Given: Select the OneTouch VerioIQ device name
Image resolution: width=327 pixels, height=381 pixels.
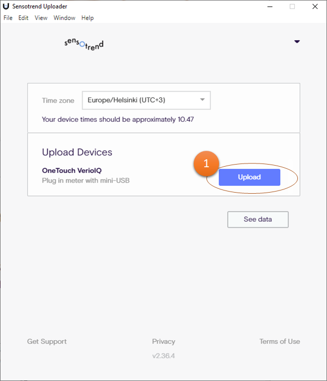Looking at the screenshot, I should (71, 171).
